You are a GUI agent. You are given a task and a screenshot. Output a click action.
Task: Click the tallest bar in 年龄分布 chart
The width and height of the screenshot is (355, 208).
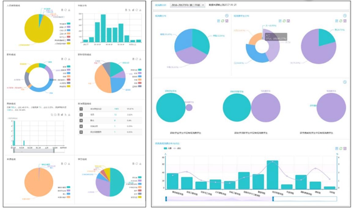pyautogui.click(x=103, y=28)
